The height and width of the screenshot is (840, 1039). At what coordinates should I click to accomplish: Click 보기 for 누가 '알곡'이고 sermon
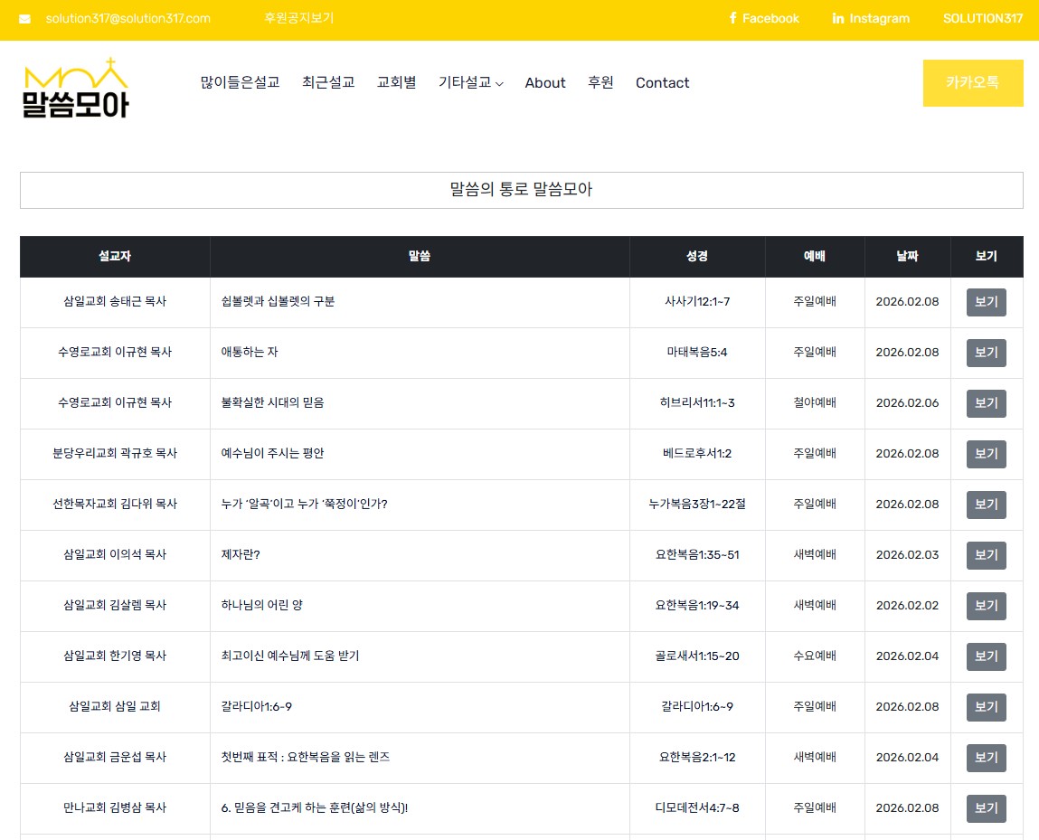[986, 505]
